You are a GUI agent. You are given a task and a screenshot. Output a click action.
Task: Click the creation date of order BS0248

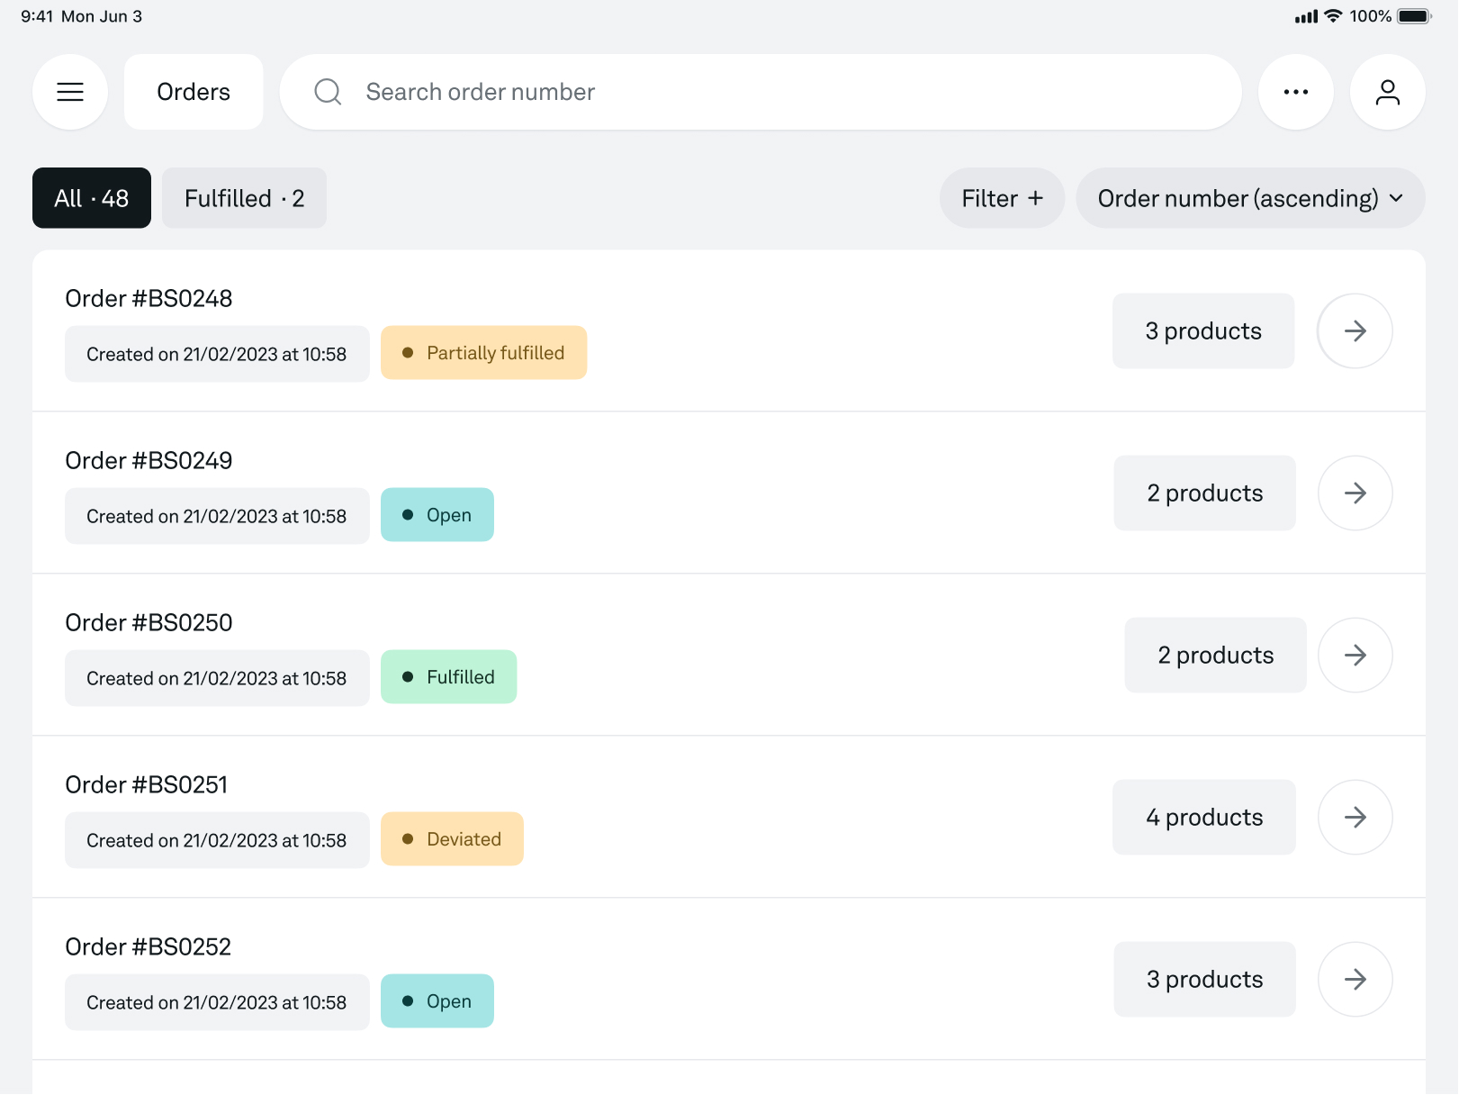pos(217,354)
